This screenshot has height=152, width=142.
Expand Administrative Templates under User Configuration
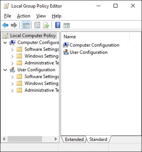click(x=12, y=91)
